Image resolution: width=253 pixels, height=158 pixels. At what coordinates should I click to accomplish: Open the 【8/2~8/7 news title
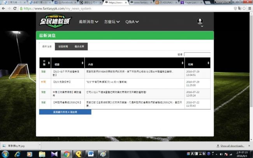coord(66,73)
